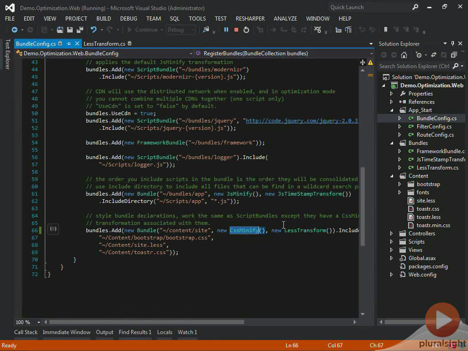Collapse the Content folder node

coord(391,176)
